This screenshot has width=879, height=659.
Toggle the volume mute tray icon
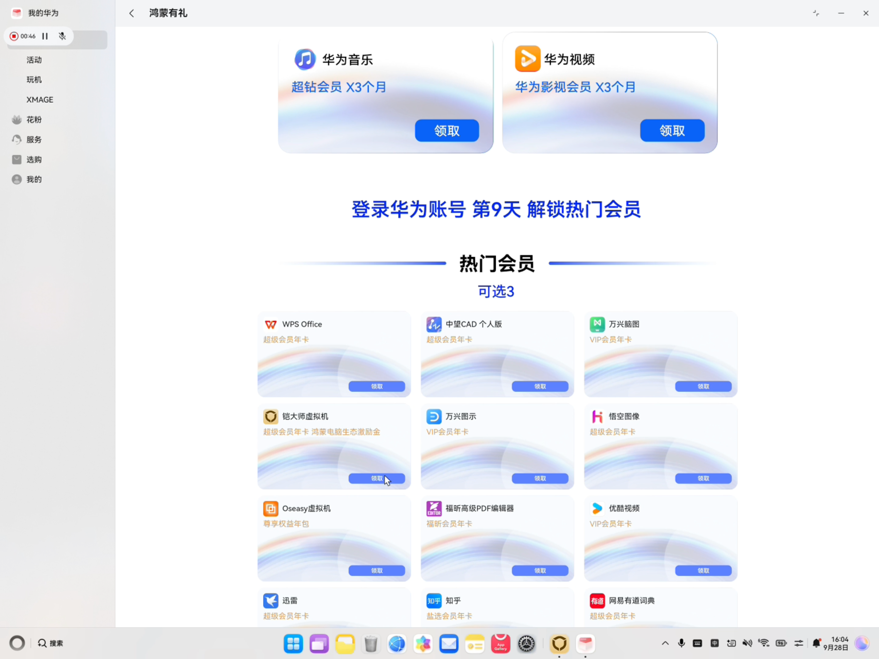coord(747,643)
